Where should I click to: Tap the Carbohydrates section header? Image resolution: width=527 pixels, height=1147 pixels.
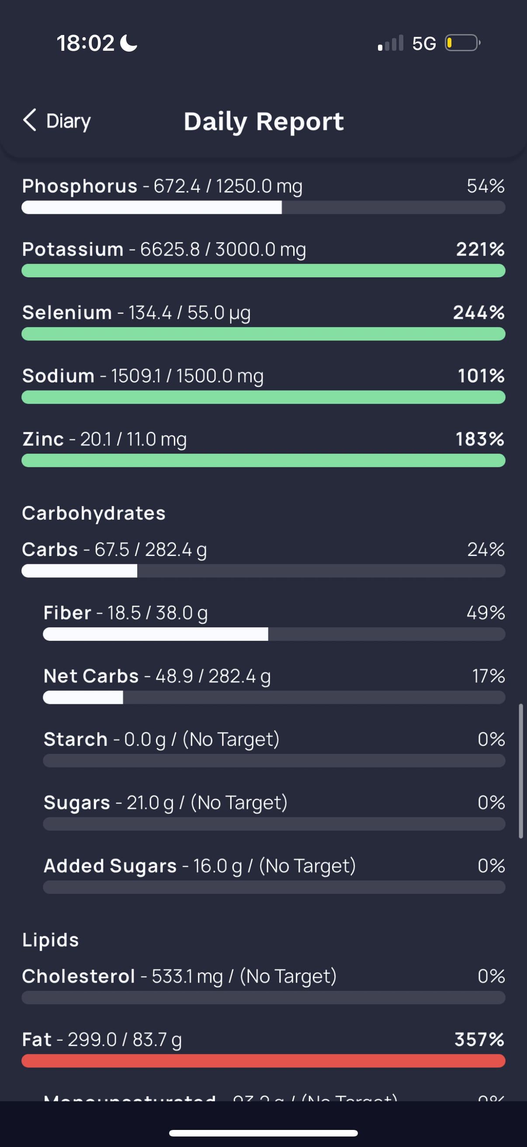click(x=94, y=513)
